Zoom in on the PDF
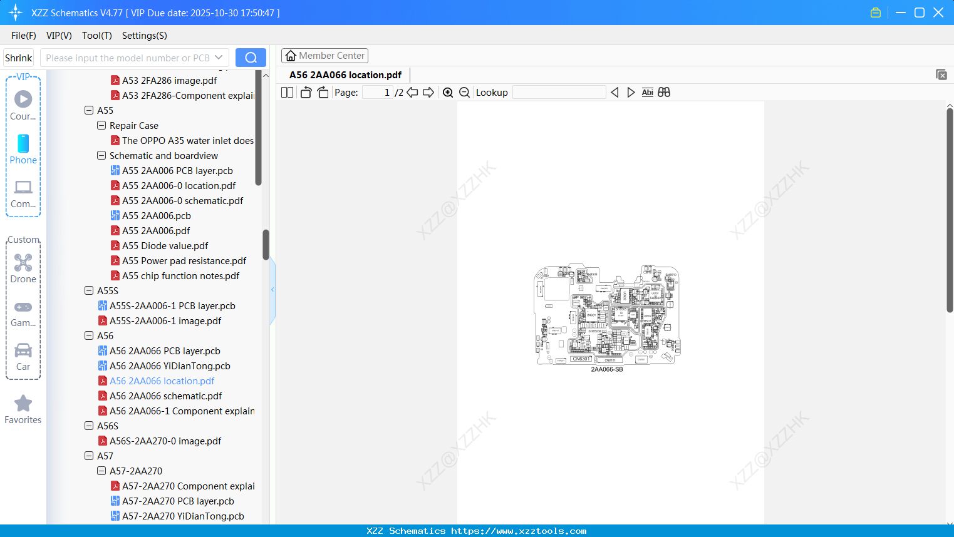The width and height of the screenshot is (954, 537). point(448,92)
